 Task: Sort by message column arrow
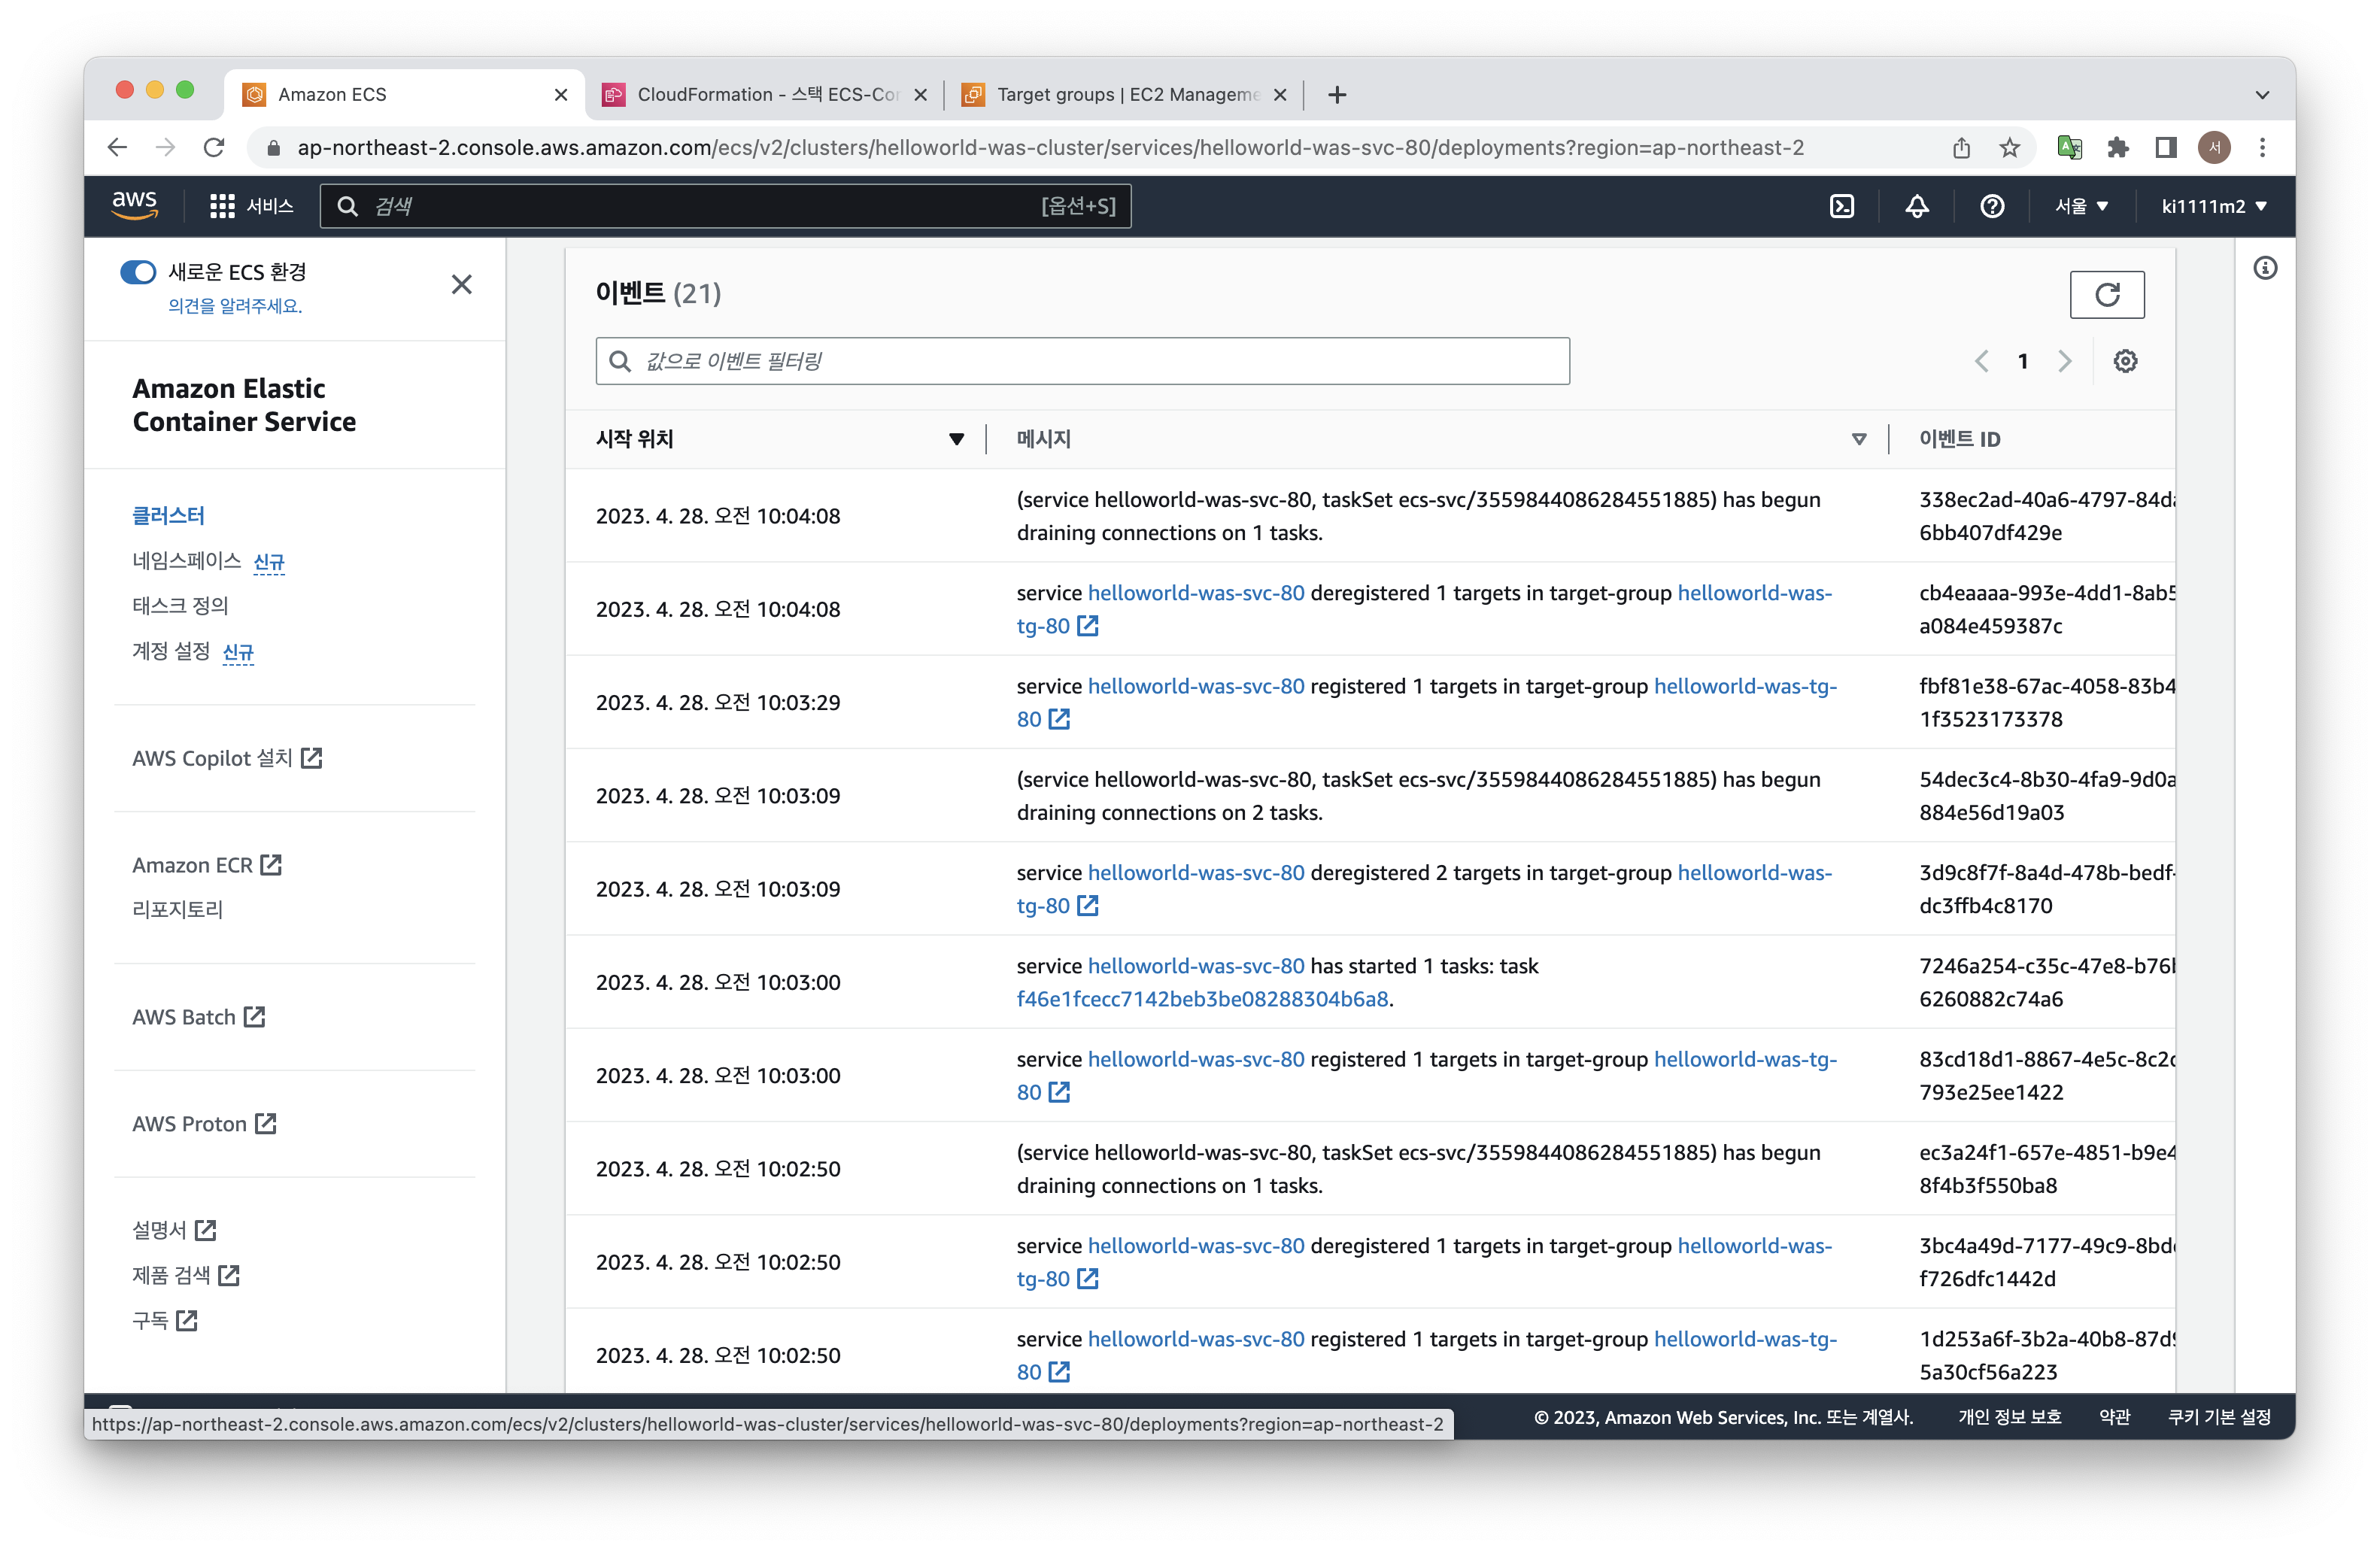(1858, 439)
